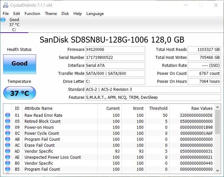Open the Theme menu

tap(51, 14)
